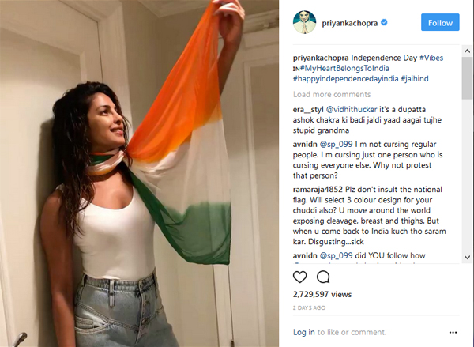Click the scroll down arrow in comments
474x347 pixels.
(x=468, y=257)
